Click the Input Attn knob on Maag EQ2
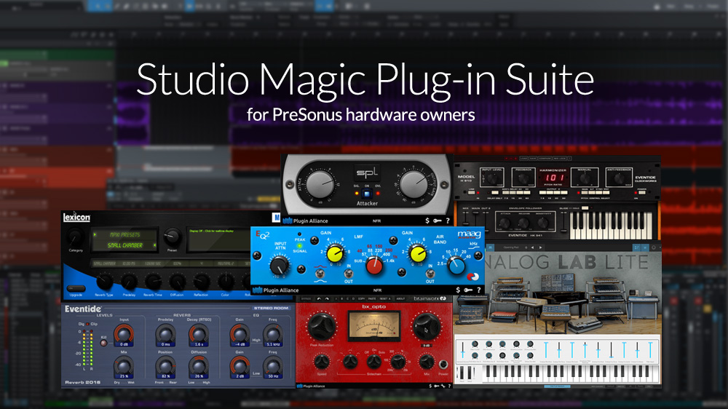The image size is (728, 409). [280, 266]
